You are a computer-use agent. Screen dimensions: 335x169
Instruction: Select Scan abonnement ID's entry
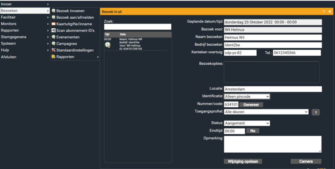tap(75, 31)
